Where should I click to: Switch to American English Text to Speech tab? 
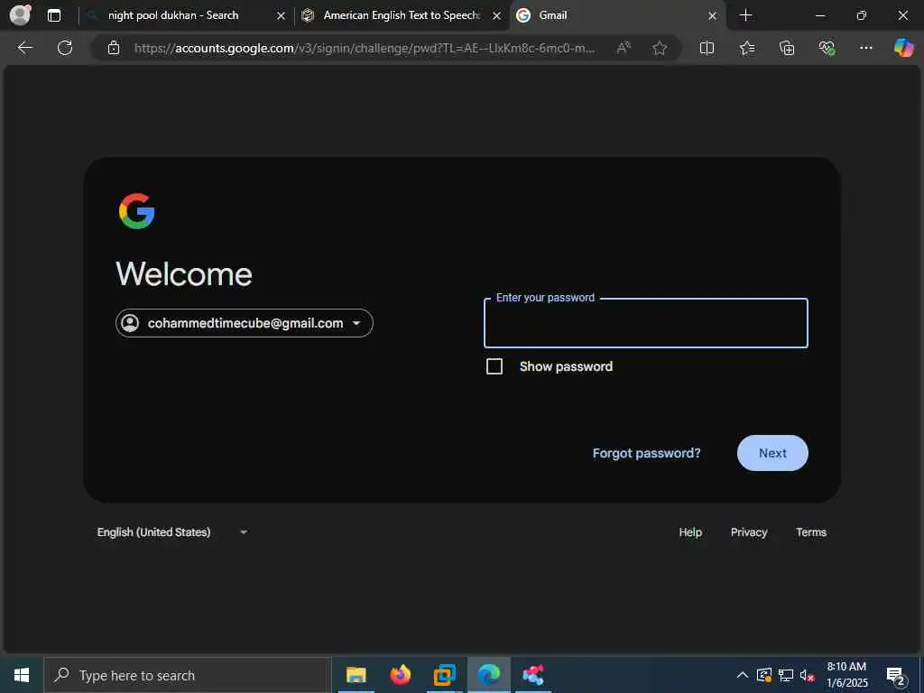[402, 15]
